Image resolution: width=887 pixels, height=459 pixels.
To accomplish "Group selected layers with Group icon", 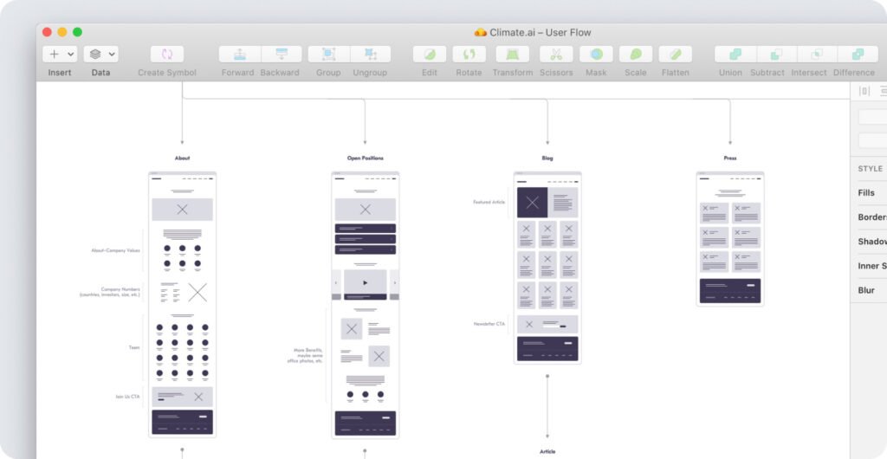I will [x=328, y=54].
